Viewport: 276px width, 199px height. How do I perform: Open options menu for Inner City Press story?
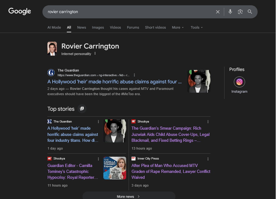[208, 159]
